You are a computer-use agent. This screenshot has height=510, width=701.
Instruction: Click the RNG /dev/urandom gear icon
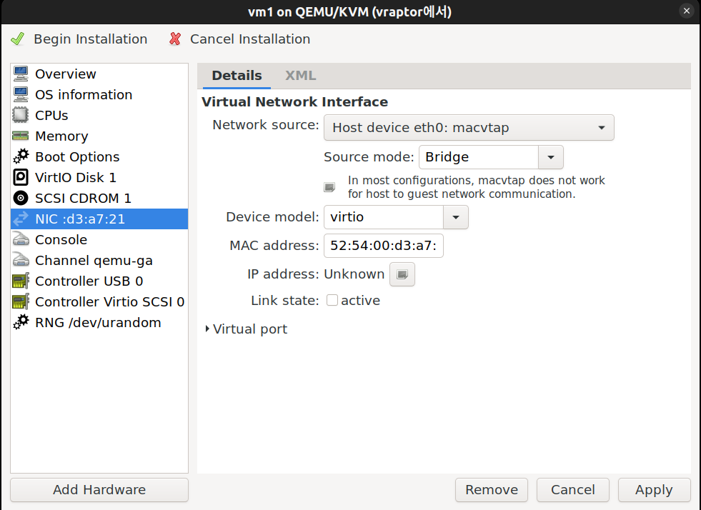pos(21,322)
